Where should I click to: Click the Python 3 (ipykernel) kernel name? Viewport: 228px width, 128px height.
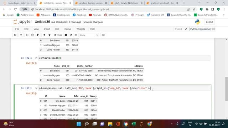201,29
